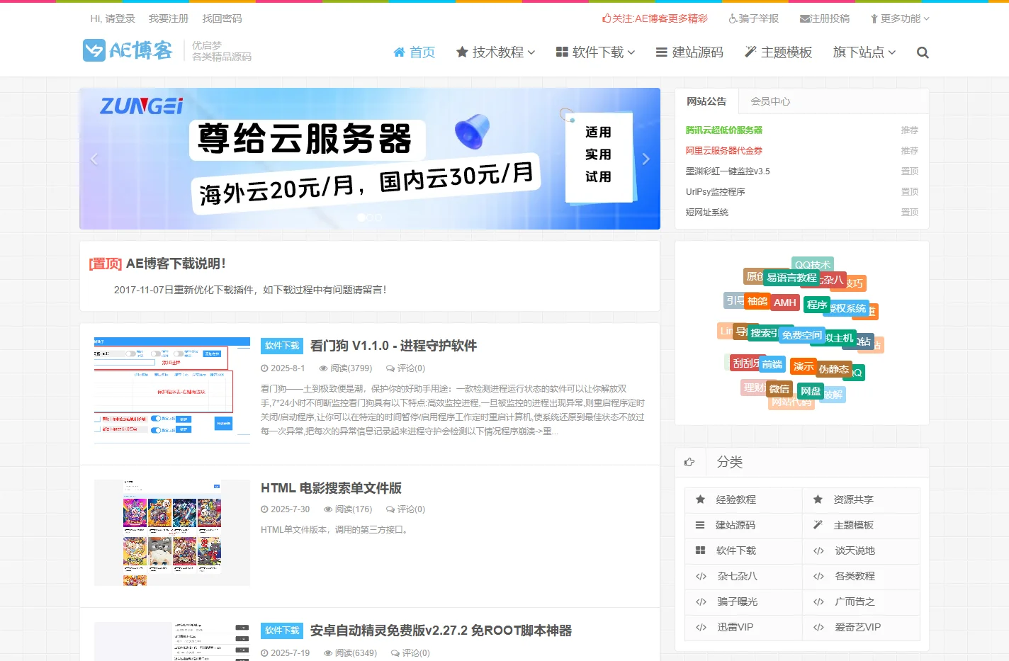The image size is (1009, 661).
Task: Open the 主题模板 menu item
Action: click(x=779, y=52)
